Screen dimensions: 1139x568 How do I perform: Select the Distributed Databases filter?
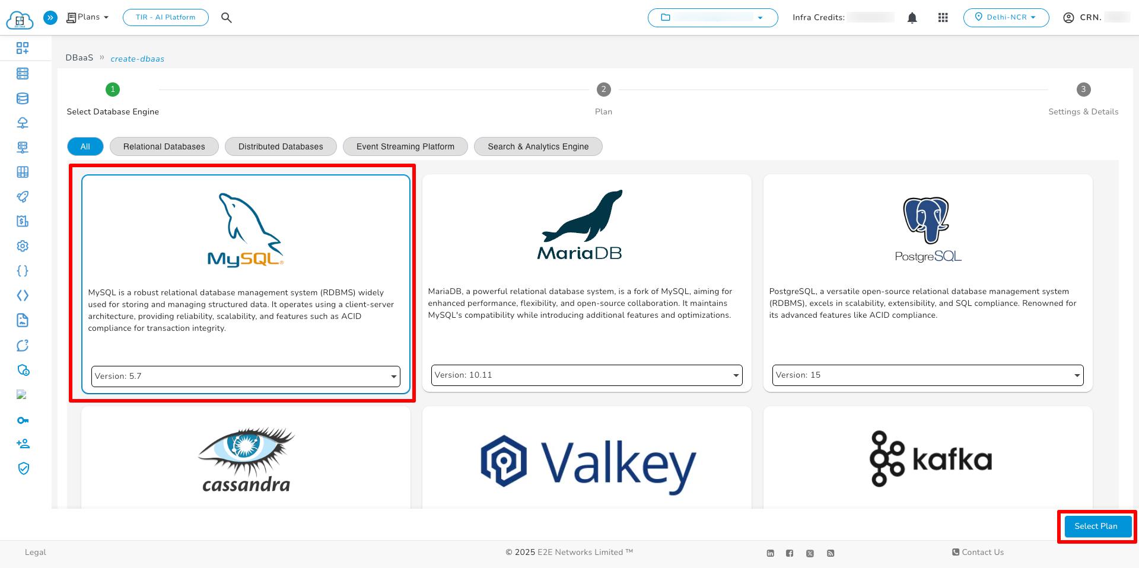[281, 146]
